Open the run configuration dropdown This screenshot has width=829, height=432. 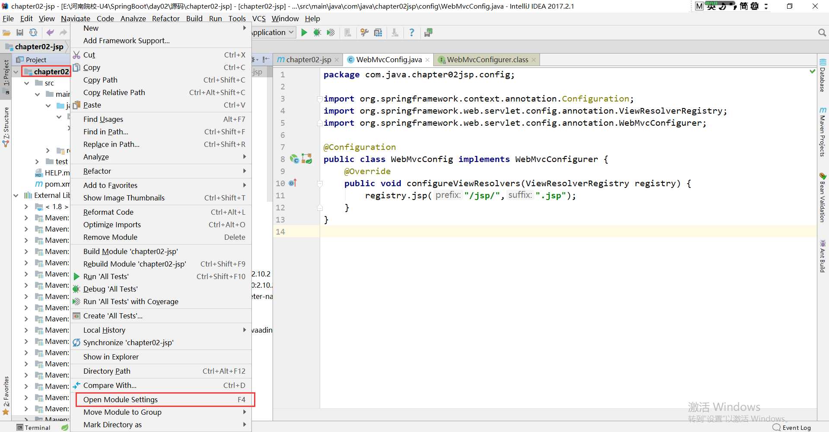pyautogui.click(x=273, y=32)
